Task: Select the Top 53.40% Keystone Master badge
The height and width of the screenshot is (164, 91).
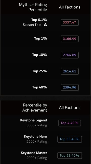Action: (x=70, y=156)
